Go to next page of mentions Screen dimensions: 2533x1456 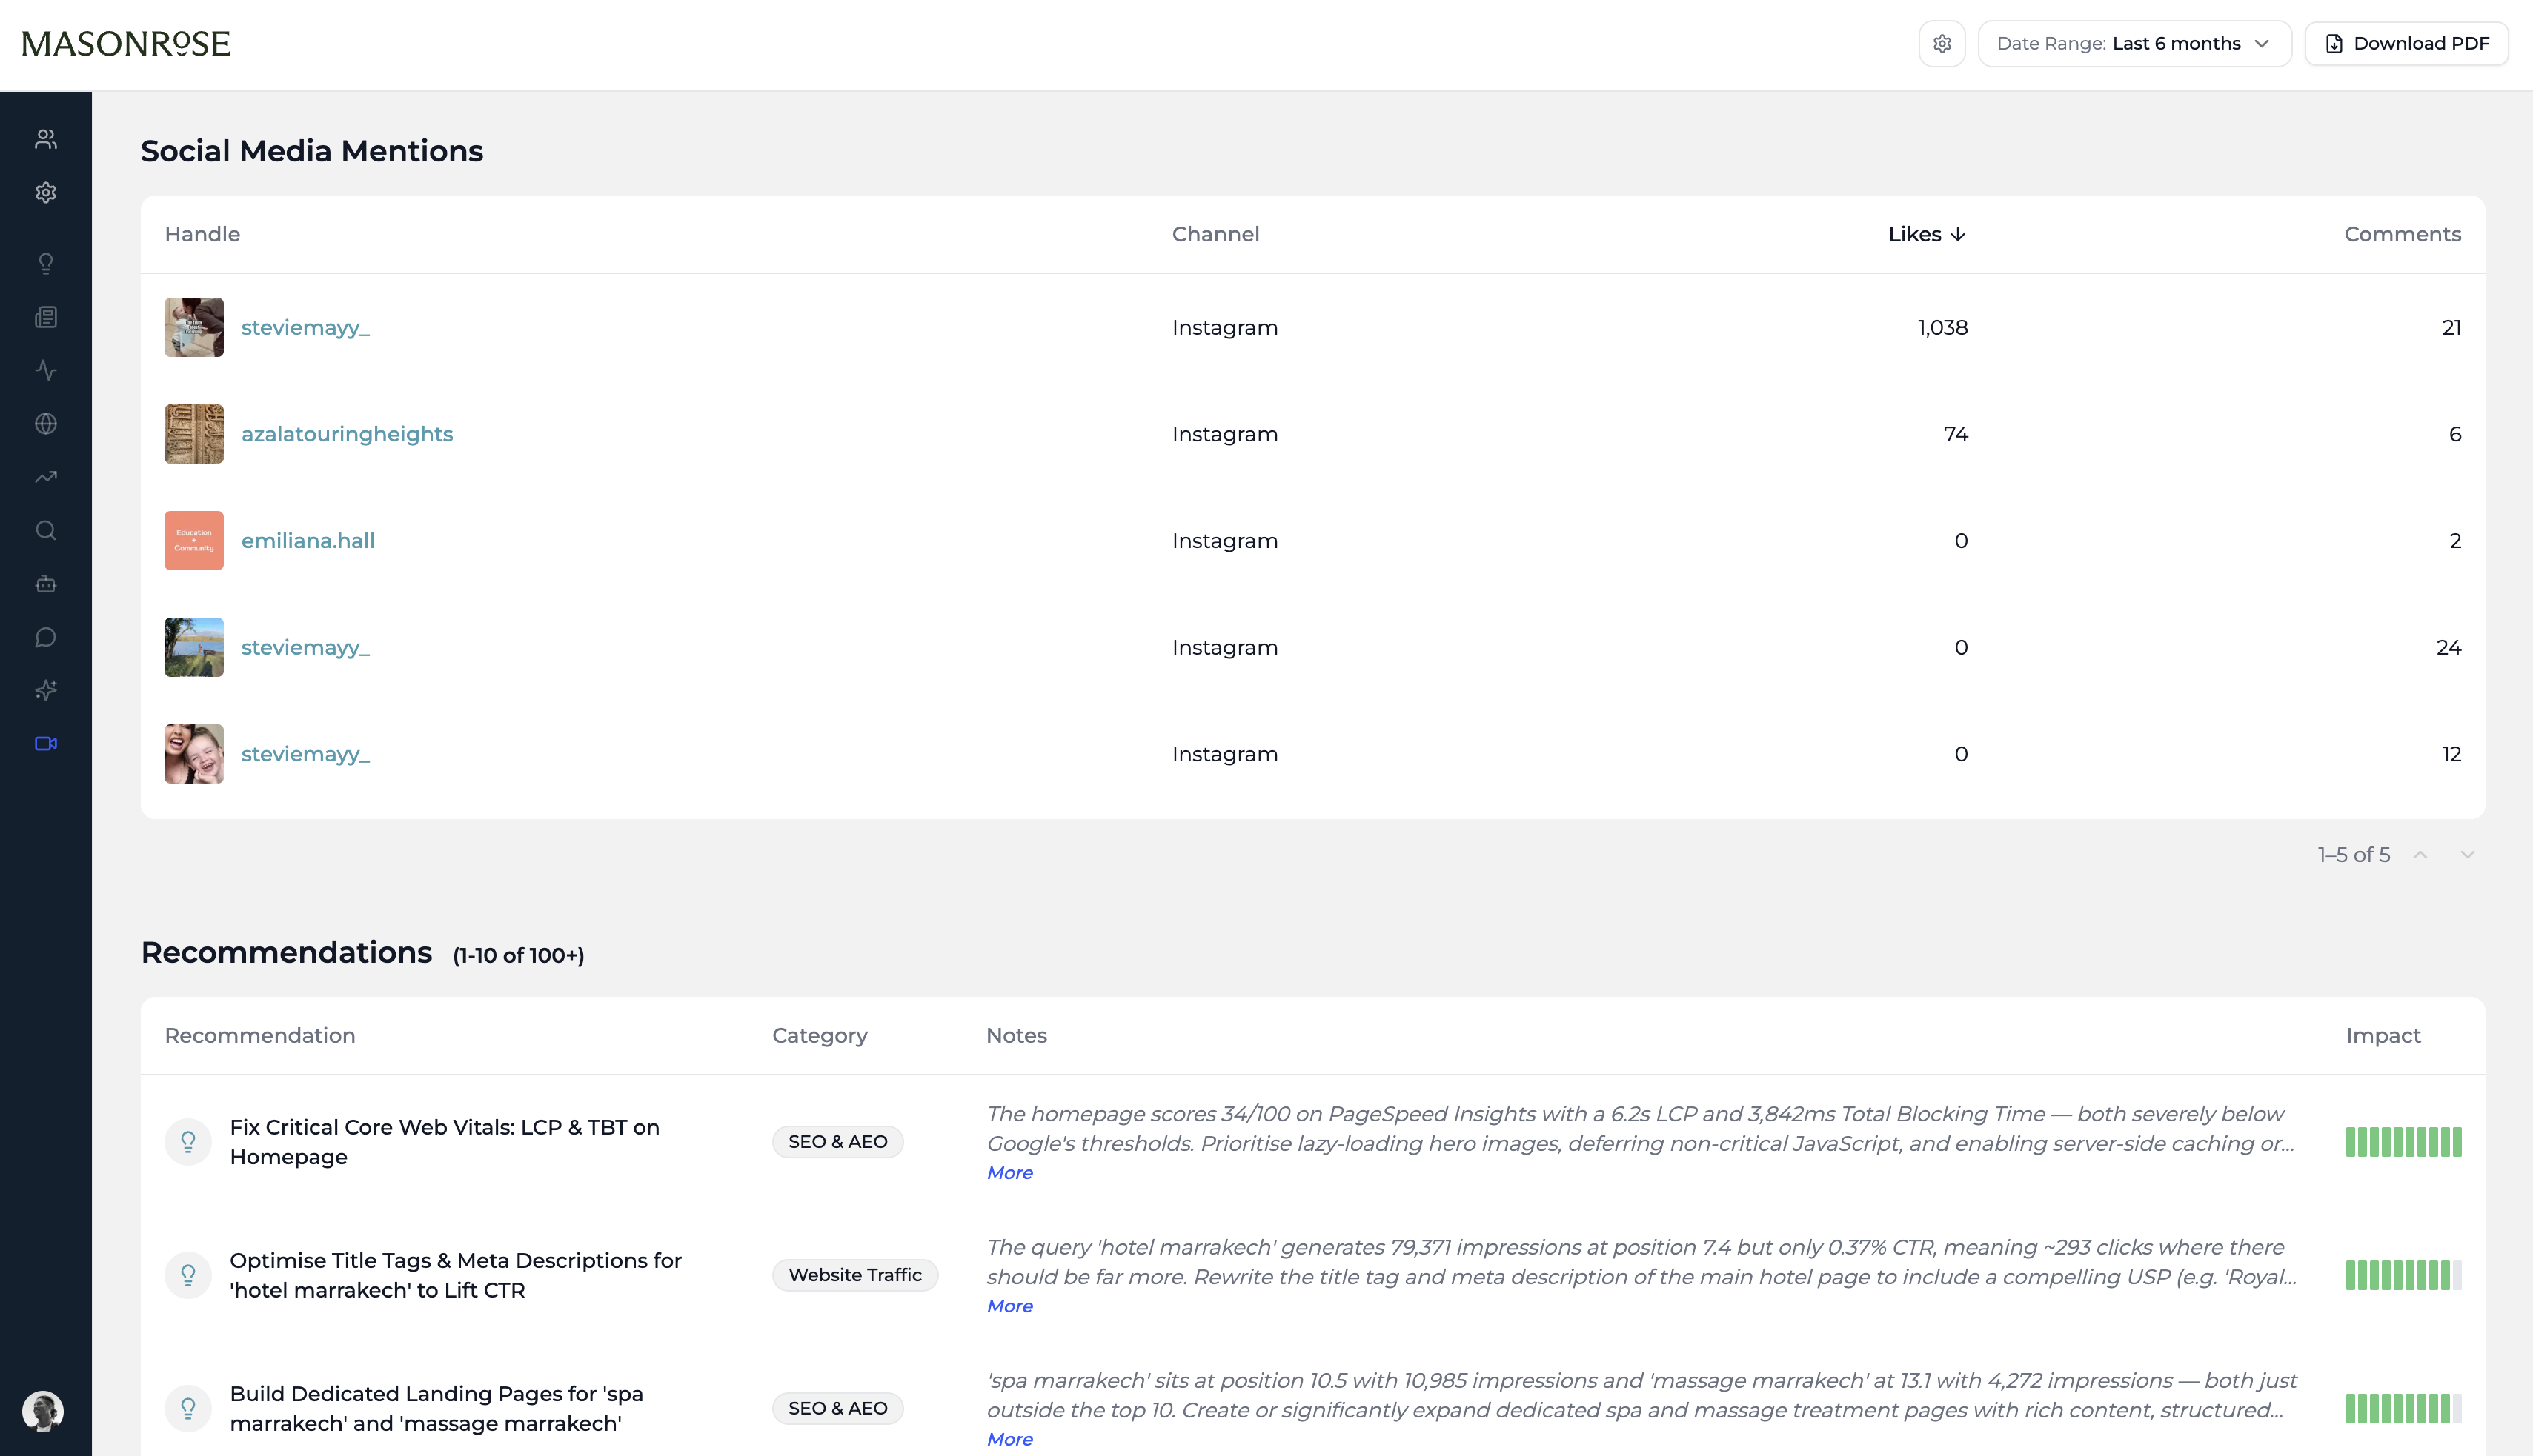2467,854
